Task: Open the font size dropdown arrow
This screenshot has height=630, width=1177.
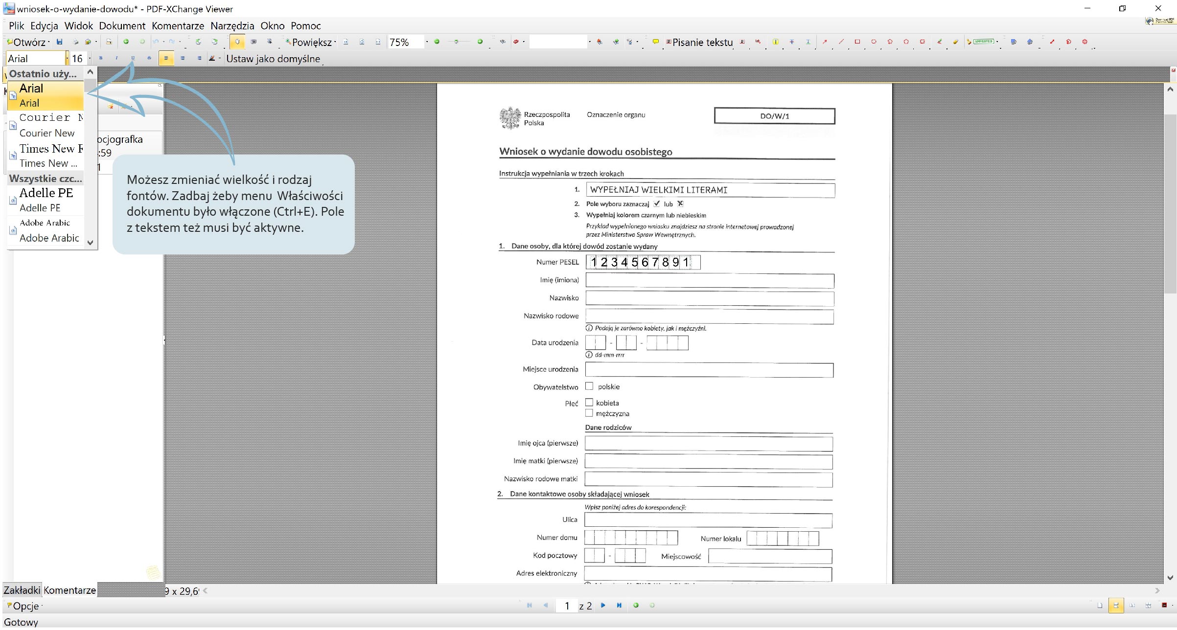Action: pyautogui.click(x=90, y=59)
